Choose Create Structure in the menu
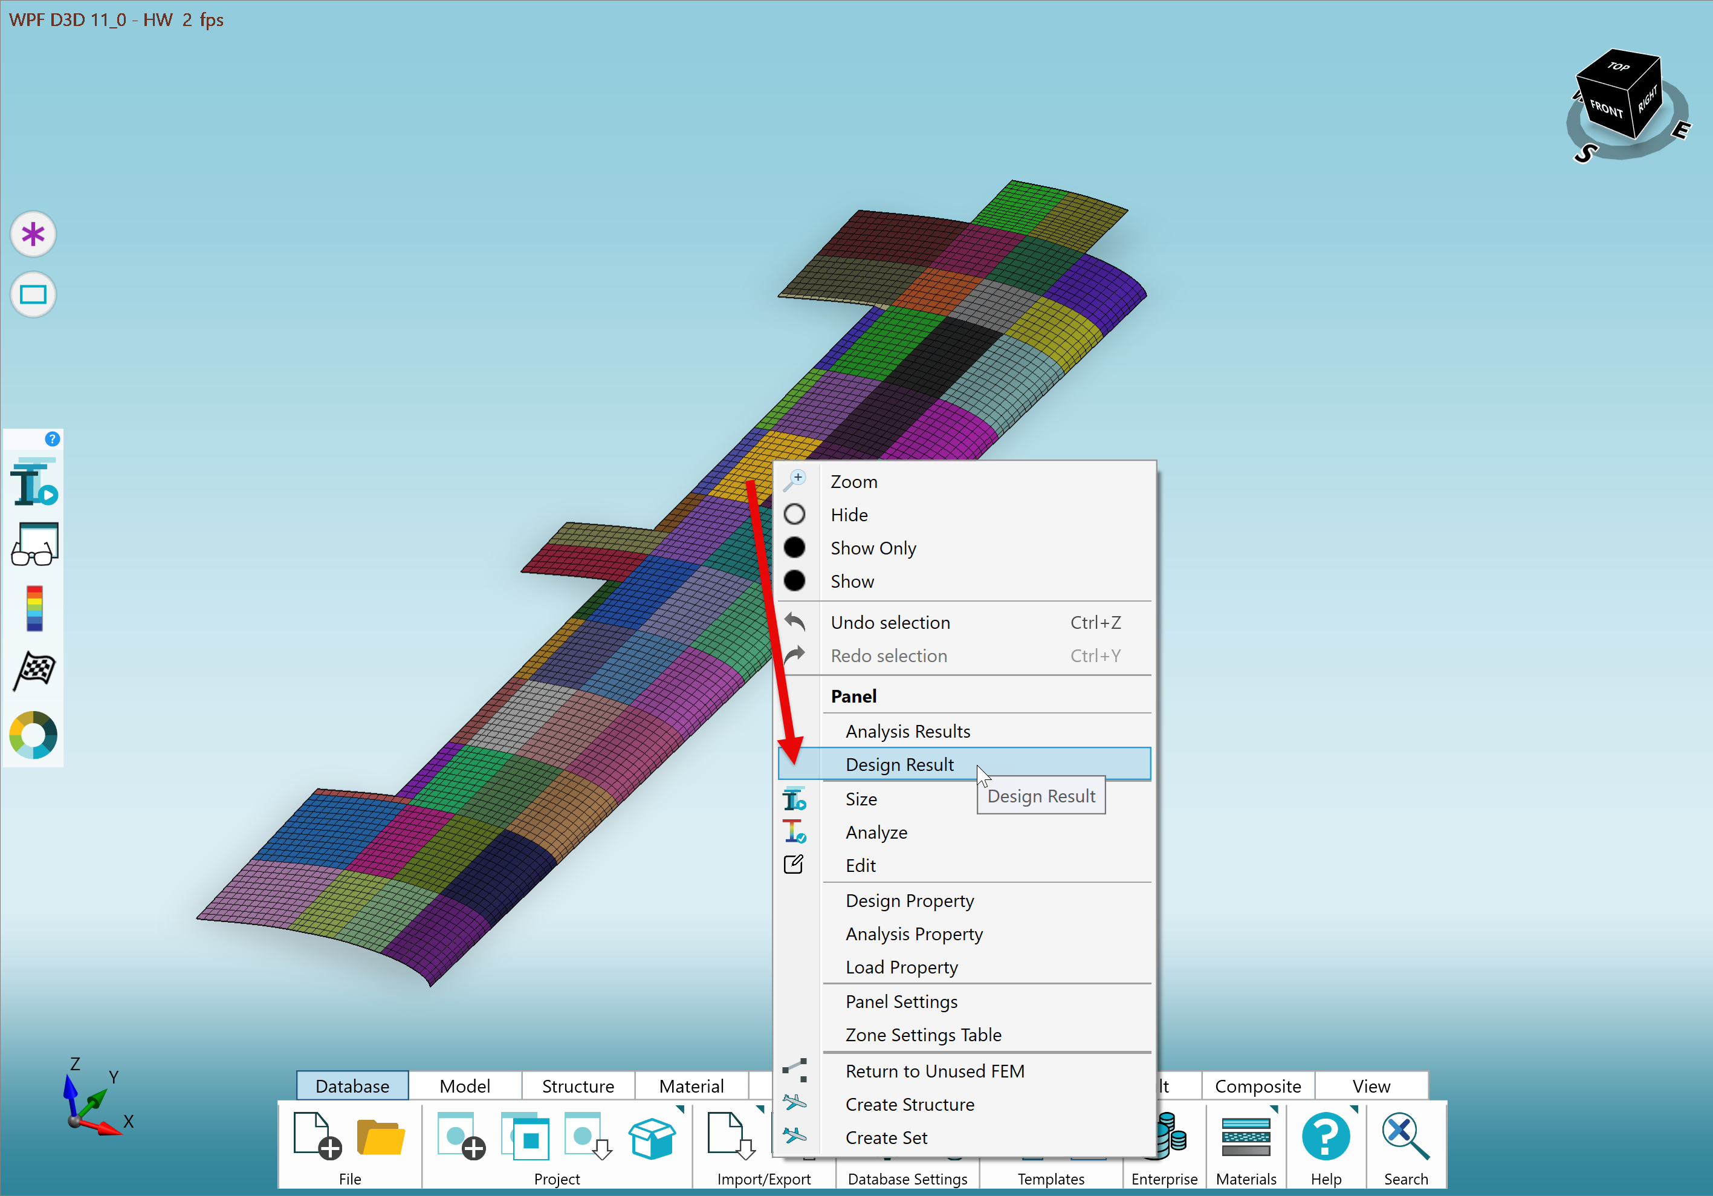Viewport: 1713px width, 1196px height. [x=965, y=1104]
